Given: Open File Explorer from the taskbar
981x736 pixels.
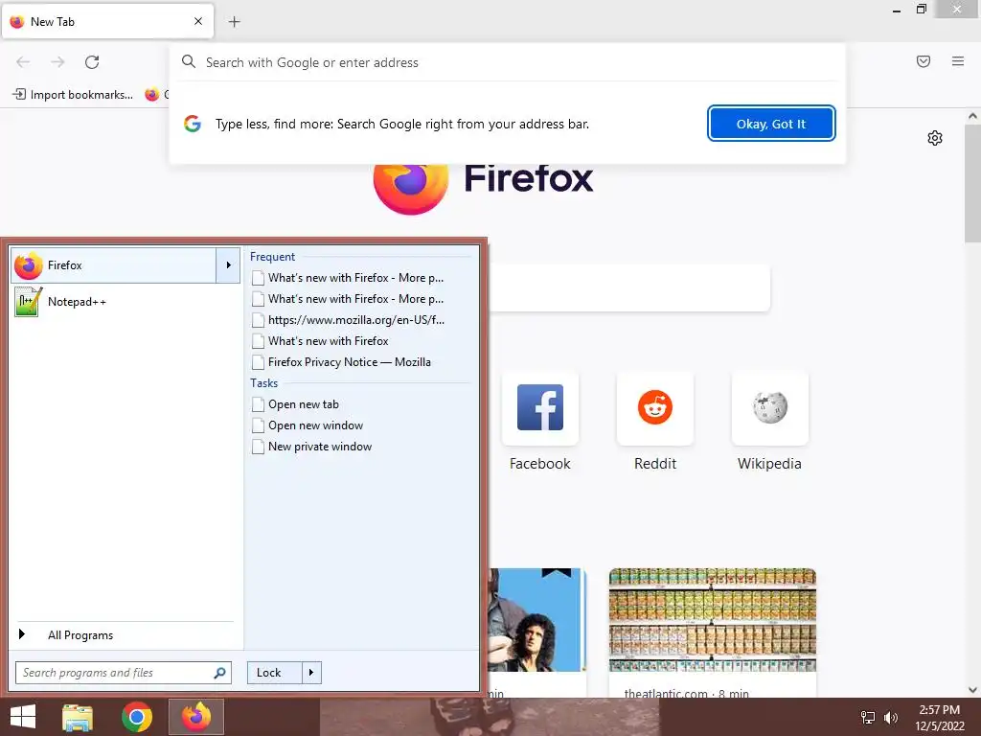Looking at the screenshot, I should (78, 717).
